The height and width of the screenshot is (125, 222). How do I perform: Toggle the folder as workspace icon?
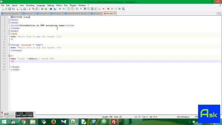[100, 9]
